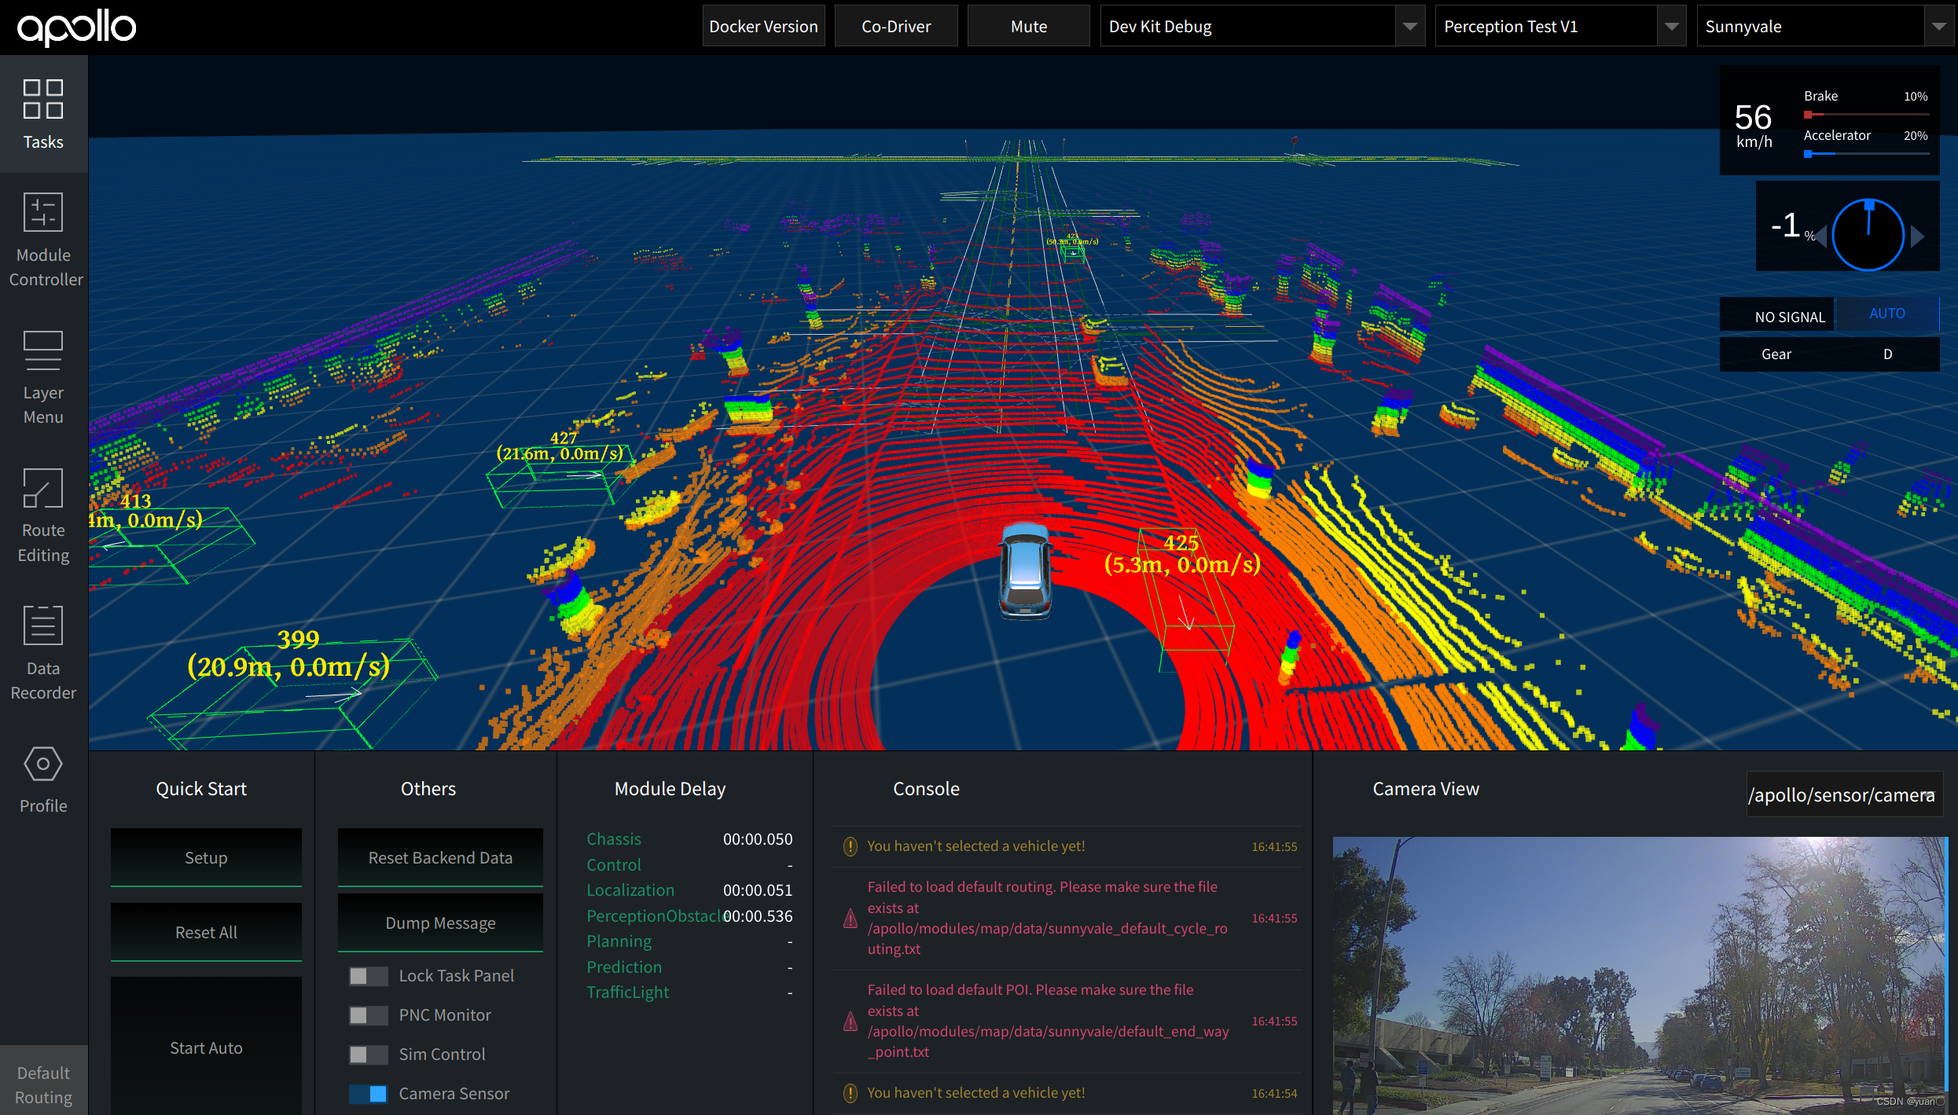The width and height of the screenshot is (1958, 1115).
Task: Disable the Camera Sensor toggle
Action: point(368,1094)
